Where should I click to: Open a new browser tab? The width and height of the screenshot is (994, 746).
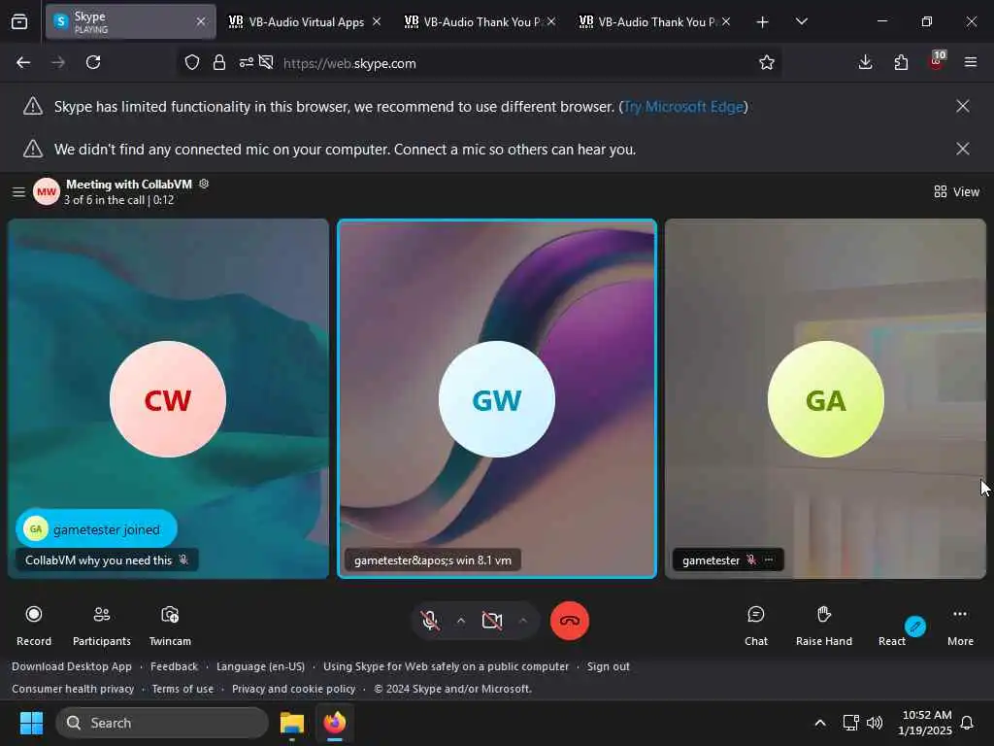pyautogui.click(x=762, y=22)
